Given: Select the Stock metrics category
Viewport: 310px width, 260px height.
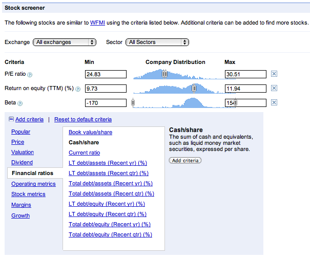Looking at the screenshot, I should pyautogui.click(x=28, y=194).
